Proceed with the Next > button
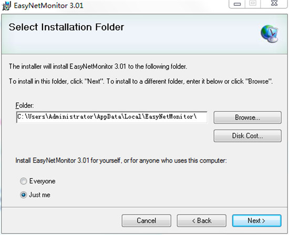Image resolution: width=289 pixels, height=235 pixels. click(x=257, y=220)
